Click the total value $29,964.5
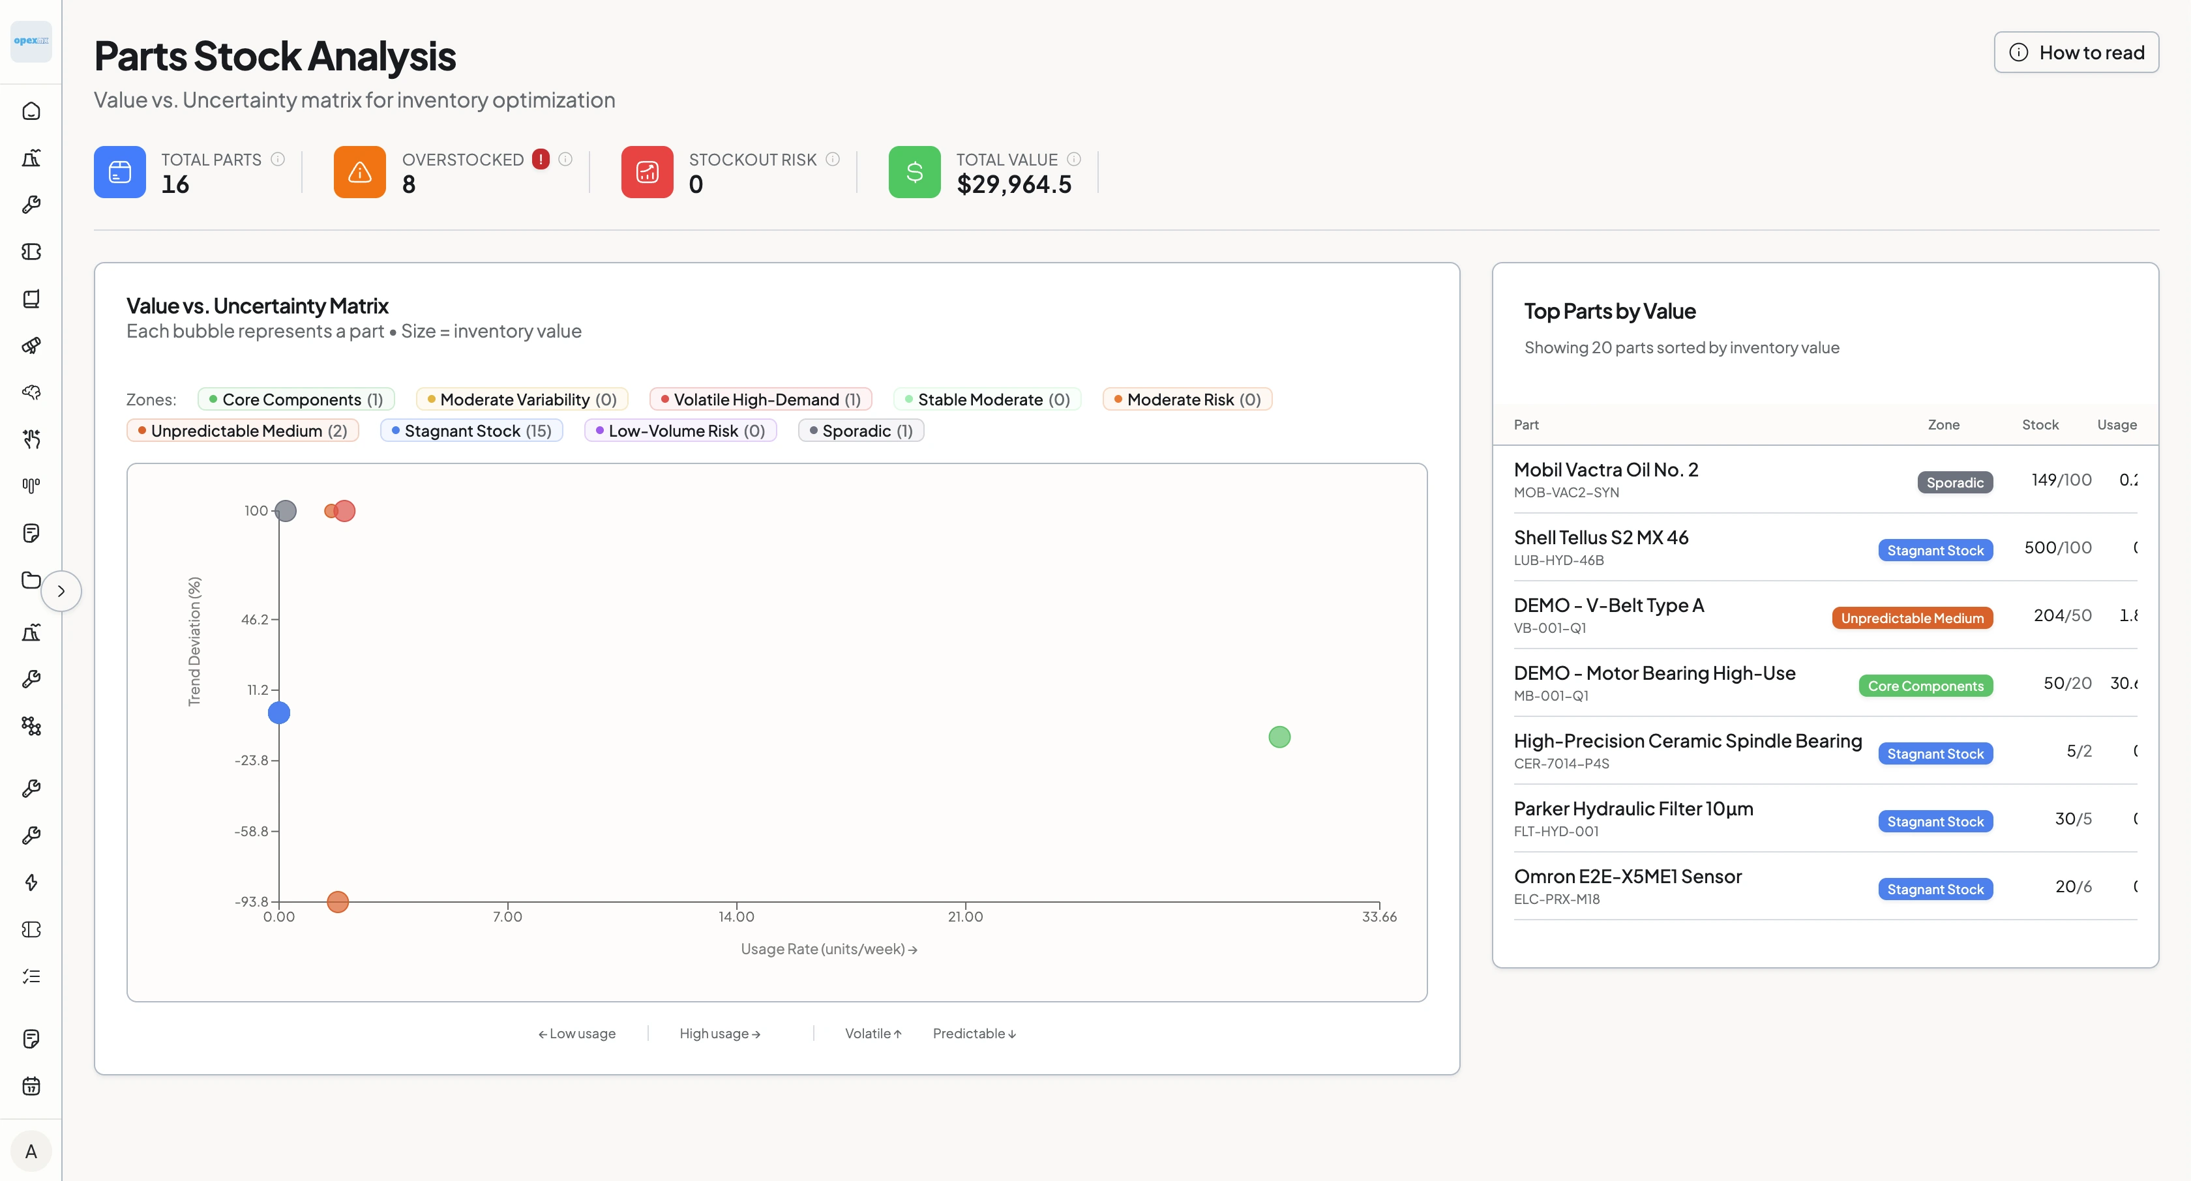2191x1181 pixels. (x=1014, y=184)
